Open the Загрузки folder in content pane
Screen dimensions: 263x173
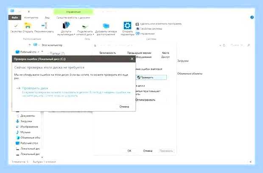click(x=183, y=61)
